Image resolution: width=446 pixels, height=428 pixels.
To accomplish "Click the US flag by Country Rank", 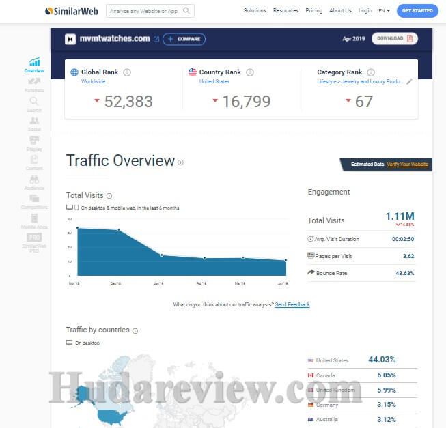I will click(193, 72).
